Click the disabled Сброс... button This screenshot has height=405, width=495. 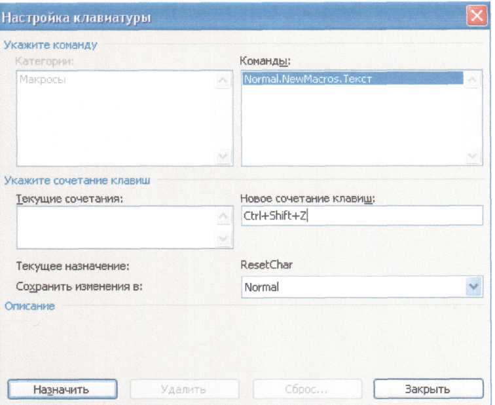click(x=307, y=389)
